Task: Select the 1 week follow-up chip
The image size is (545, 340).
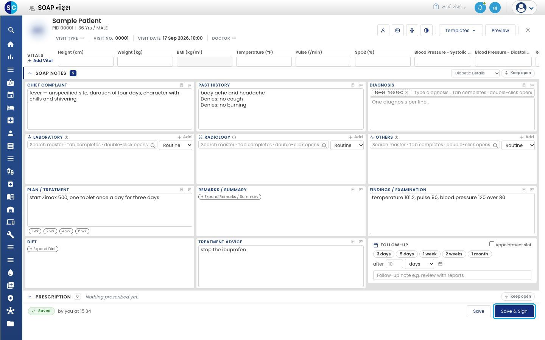Action: (x=430, y=254)
